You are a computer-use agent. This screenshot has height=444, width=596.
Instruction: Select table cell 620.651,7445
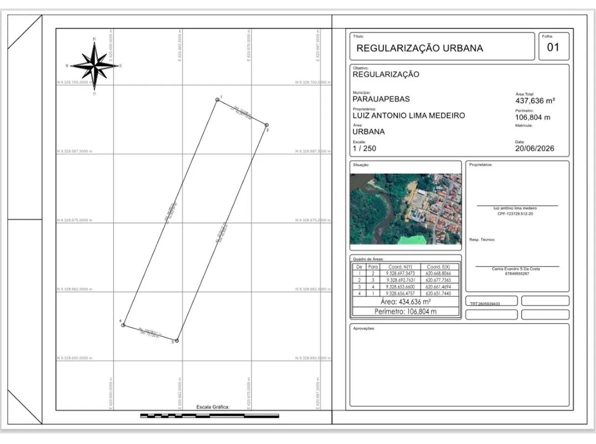(x=438, y=294)
